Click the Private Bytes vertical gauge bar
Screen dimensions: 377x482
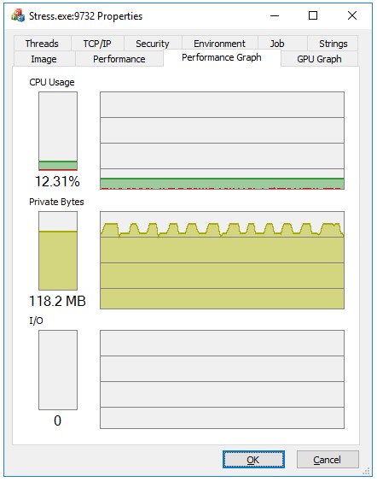[58, 250]
